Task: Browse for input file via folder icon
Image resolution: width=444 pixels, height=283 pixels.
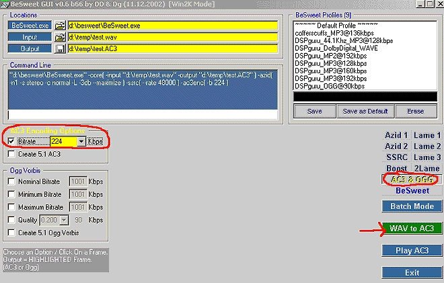Action: [60, 37]
